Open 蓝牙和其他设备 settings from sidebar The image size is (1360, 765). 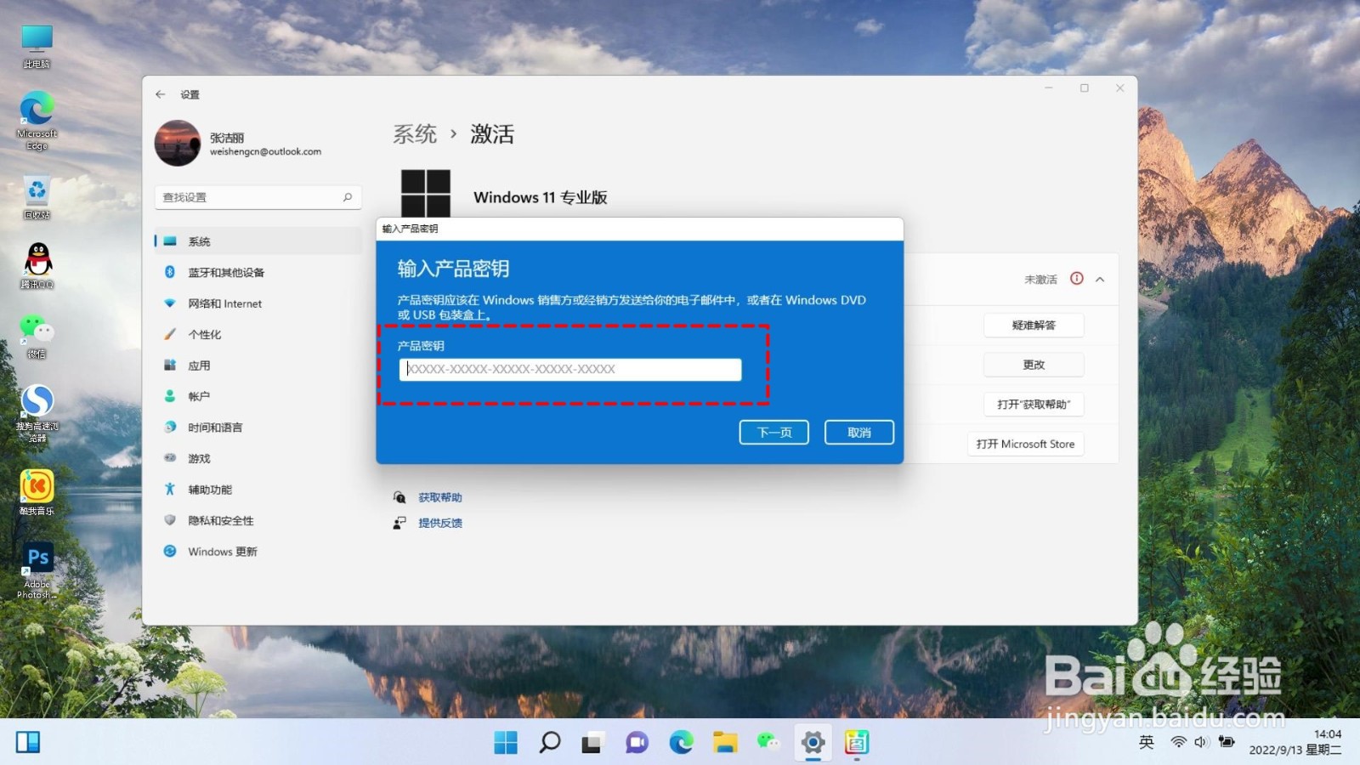pyautogui.click(x=225, y=272)
